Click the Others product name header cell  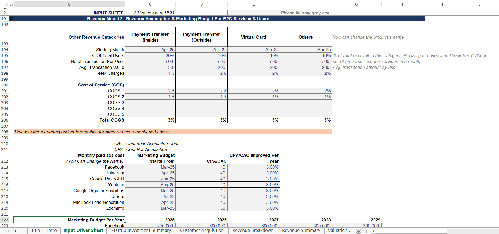click(x=306, y=37)
